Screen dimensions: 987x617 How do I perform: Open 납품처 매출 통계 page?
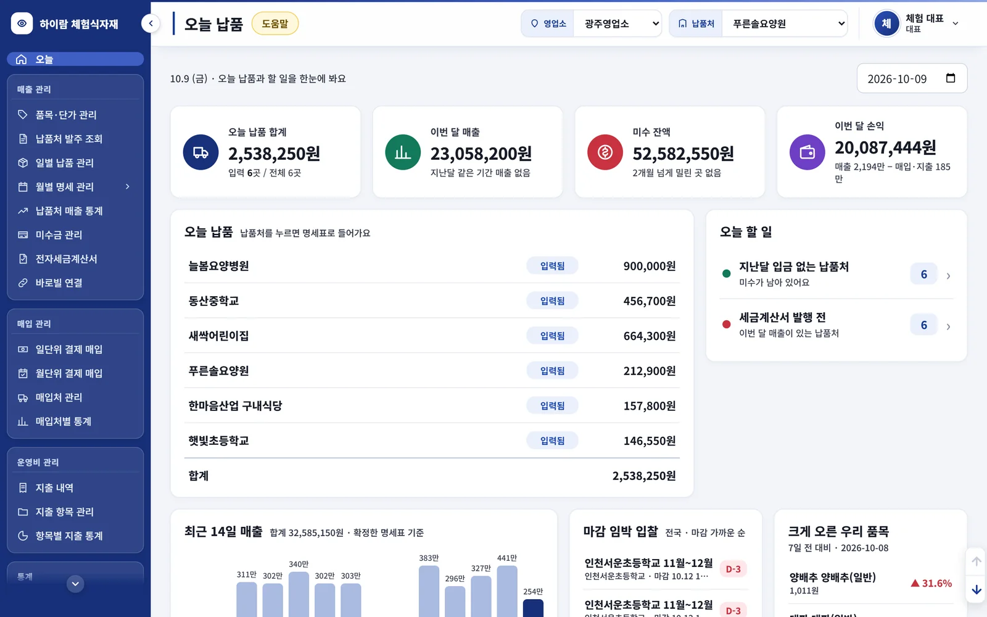75,211
